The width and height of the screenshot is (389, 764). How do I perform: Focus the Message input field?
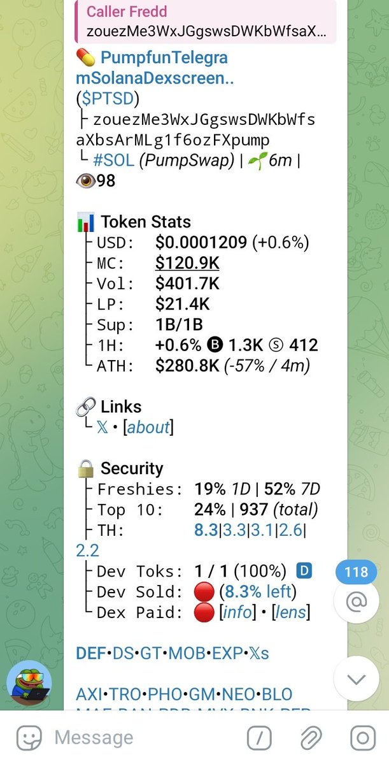(x=146, y=738)
